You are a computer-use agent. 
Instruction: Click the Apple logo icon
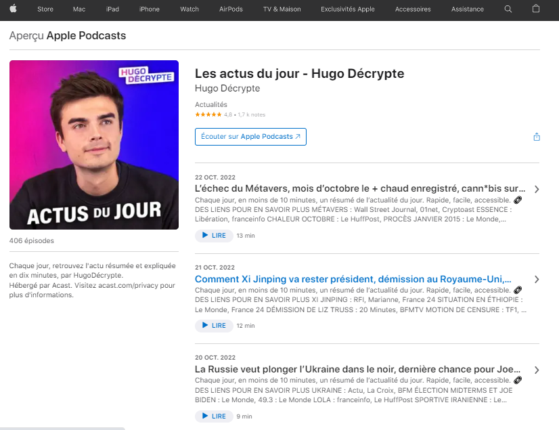(x=13, y=9)
